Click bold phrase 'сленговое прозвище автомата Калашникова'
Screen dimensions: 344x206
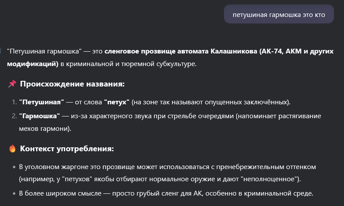(180, 51)
